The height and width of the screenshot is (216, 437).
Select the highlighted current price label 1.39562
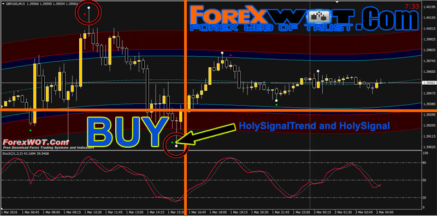[x=429, y=83]
